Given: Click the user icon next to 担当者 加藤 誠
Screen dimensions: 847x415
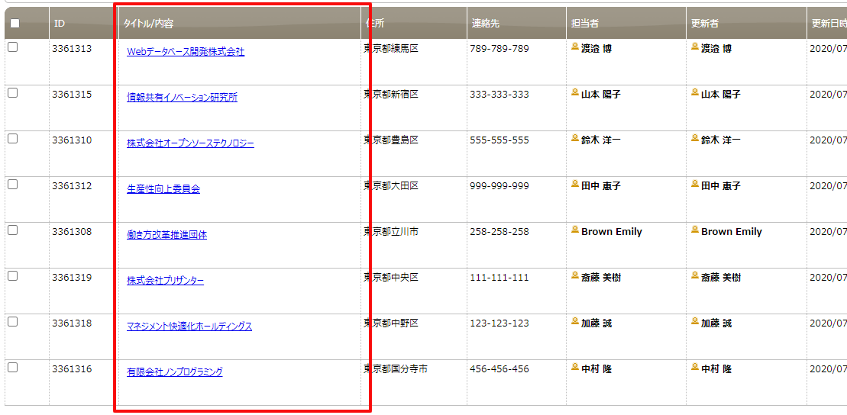Looking at the screenshot, I should [575, 322].
